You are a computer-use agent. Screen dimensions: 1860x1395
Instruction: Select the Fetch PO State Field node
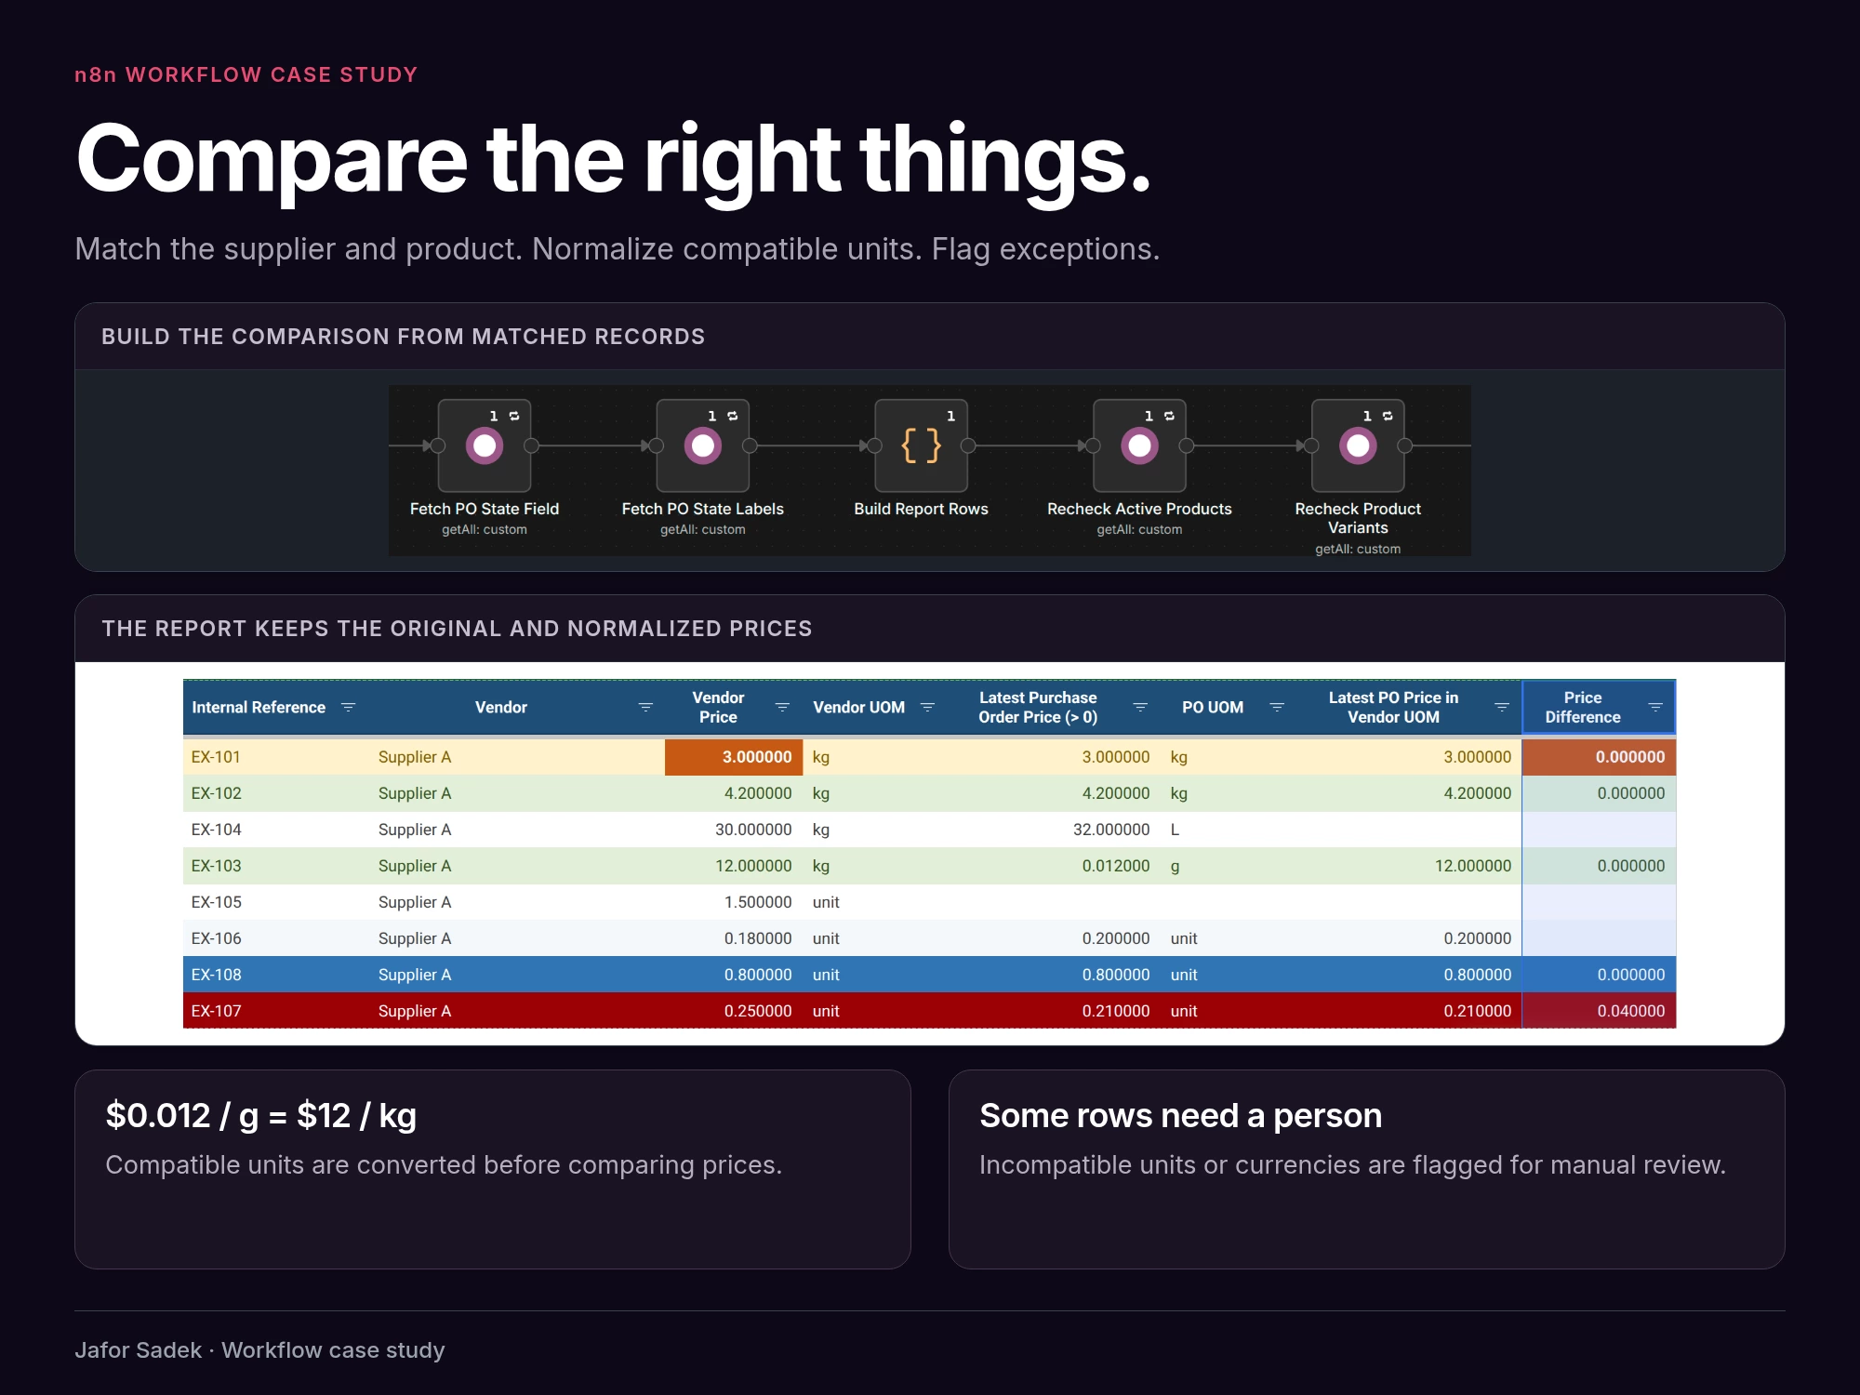(x=484, y=445)
